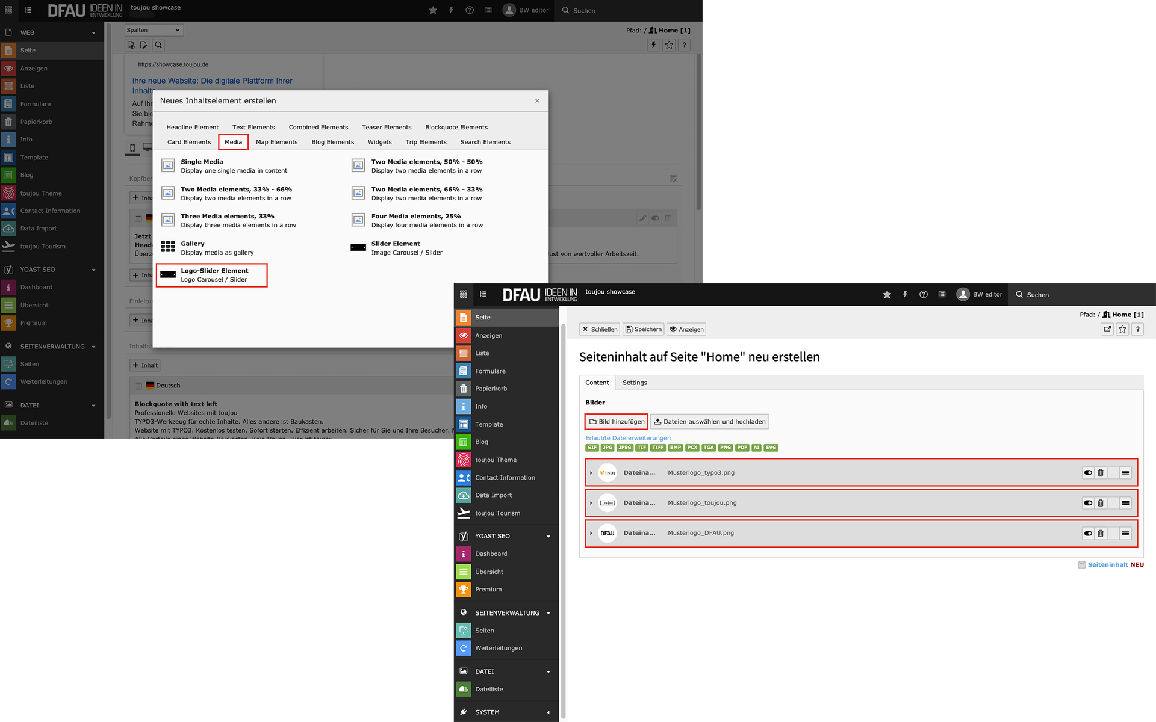
Task: Select the Widgets tab in dialog
Action: [x=379, y=143]
